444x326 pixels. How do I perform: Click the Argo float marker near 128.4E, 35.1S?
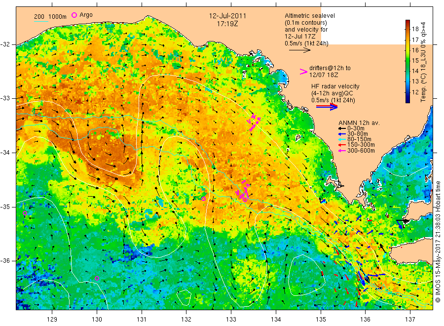25,213
